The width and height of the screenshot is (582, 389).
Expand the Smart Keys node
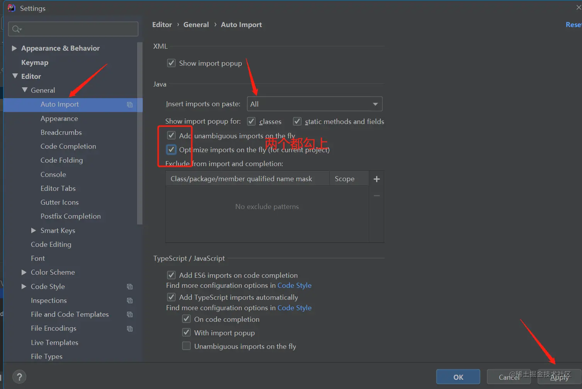click(34, 230)
